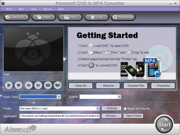Screen dimensions: 180x135
Task: Open the Effect editing tool
Action: [43, 17]
